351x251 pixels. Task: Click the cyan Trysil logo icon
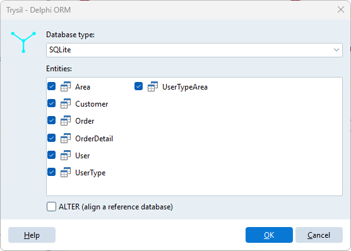(x=23, y=42)
